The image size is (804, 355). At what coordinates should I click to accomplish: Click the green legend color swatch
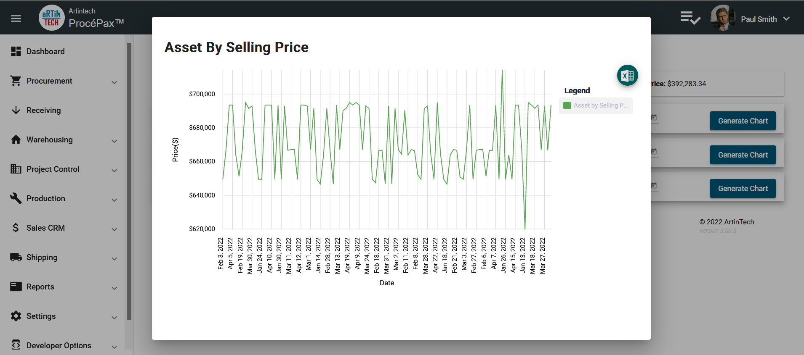pos(567,105)
